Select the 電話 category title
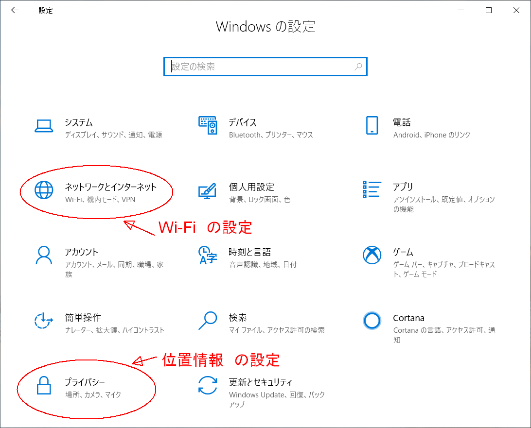Image resolution: width=531 pixels, height=428 pixels. click(402, 122)
